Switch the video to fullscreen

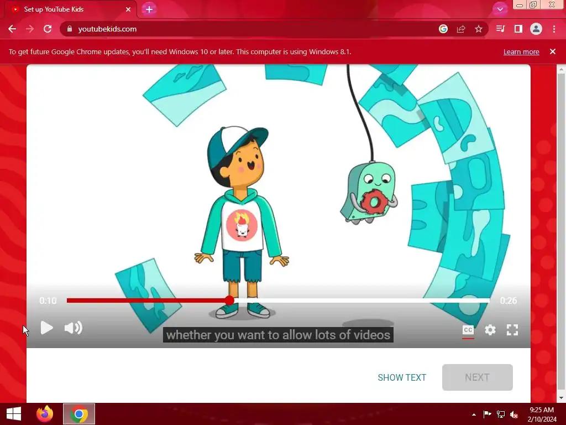tap(512, 330)
